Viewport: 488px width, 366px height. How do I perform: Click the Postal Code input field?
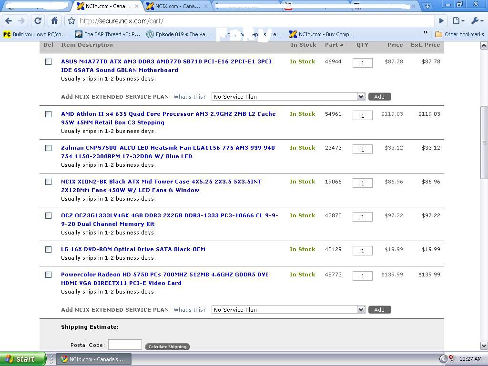(x=125, y=345)
